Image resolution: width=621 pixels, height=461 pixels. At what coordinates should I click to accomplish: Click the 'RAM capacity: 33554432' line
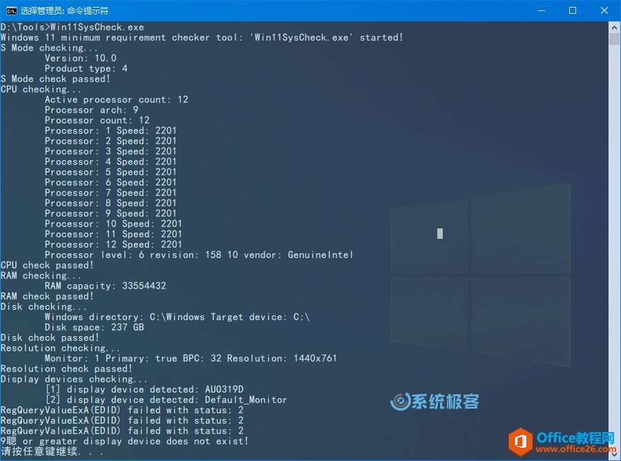(106, 286)
